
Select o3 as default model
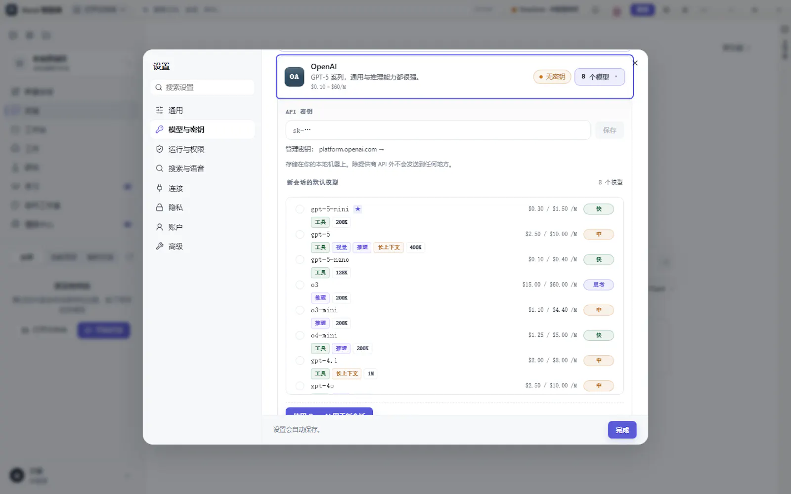[x=300, y=285]
